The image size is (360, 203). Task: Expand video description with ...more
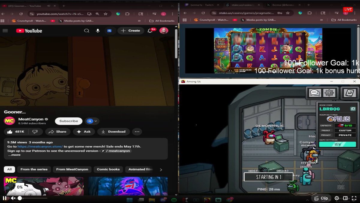pyautogui.click(x=14, y=155)
